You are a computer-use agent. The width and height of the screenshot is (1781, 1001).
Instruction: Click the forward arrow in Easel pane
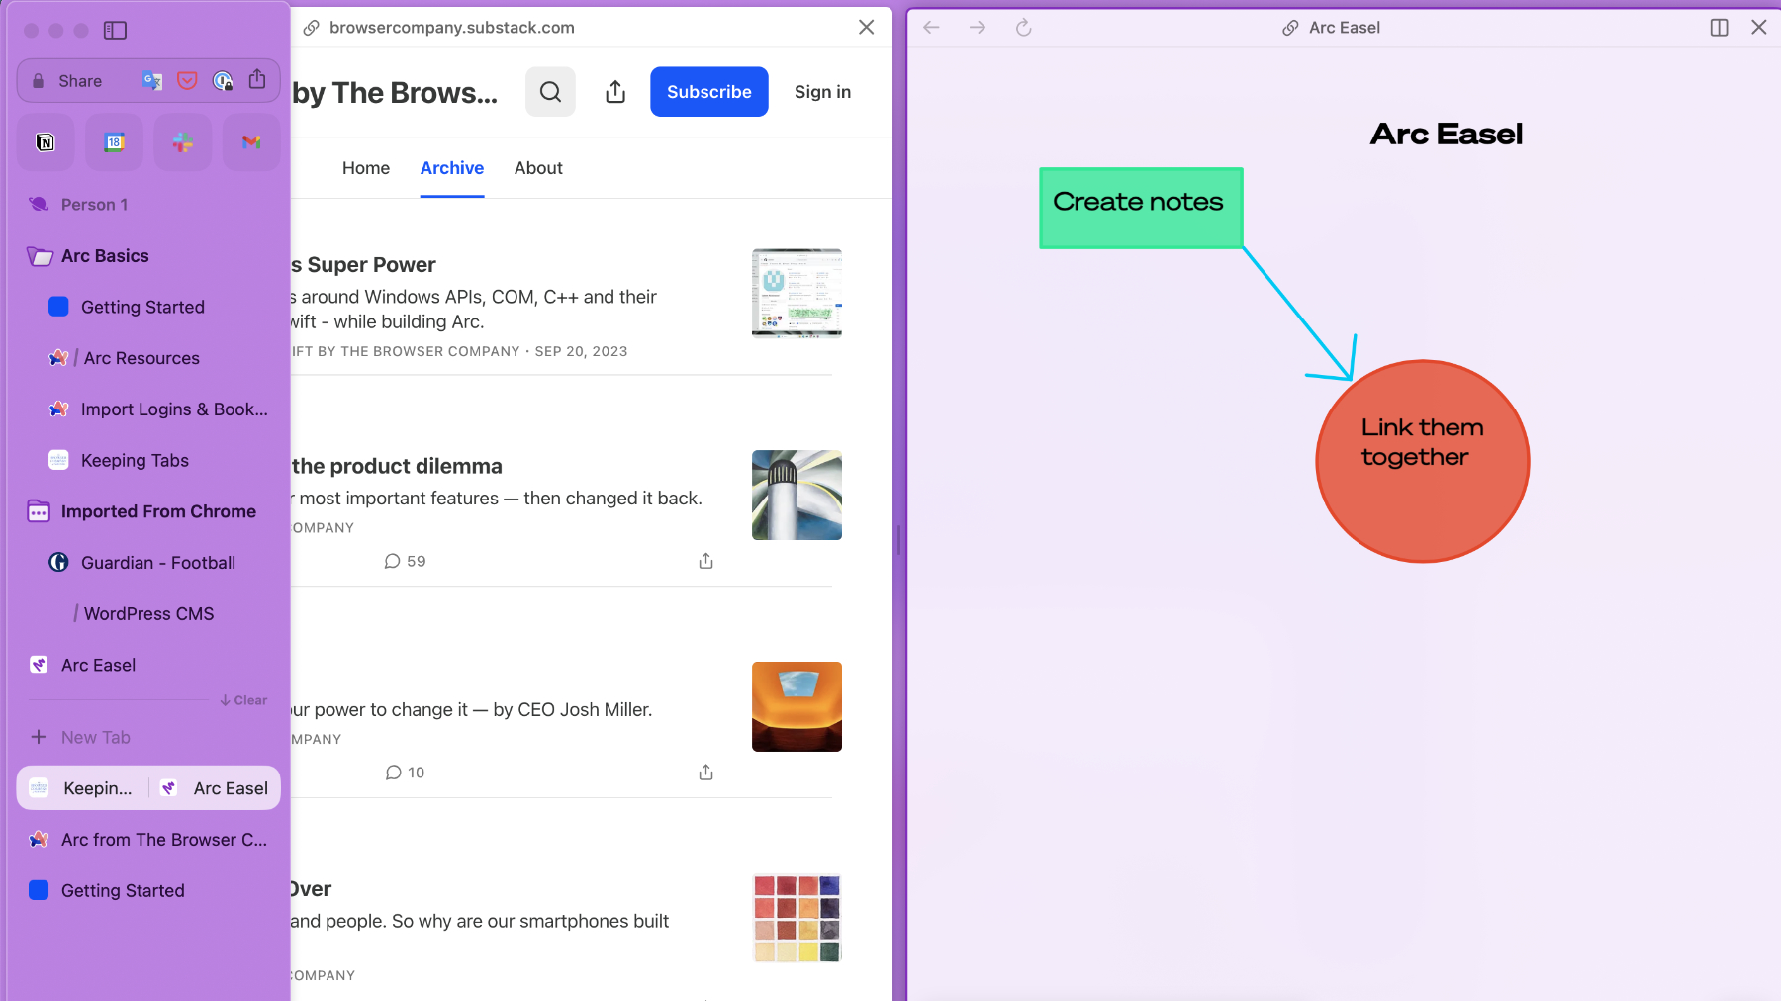978,28
